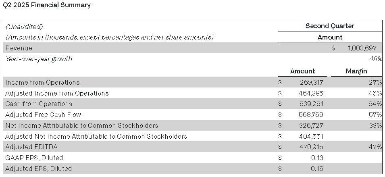Select GAAP EPS, Diluted value 0.13
The image size is (385, 177).
click(317, 158)
